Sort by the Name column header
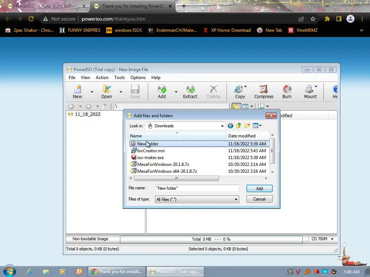The image size is (370, 277). click(x=177, y=136)
